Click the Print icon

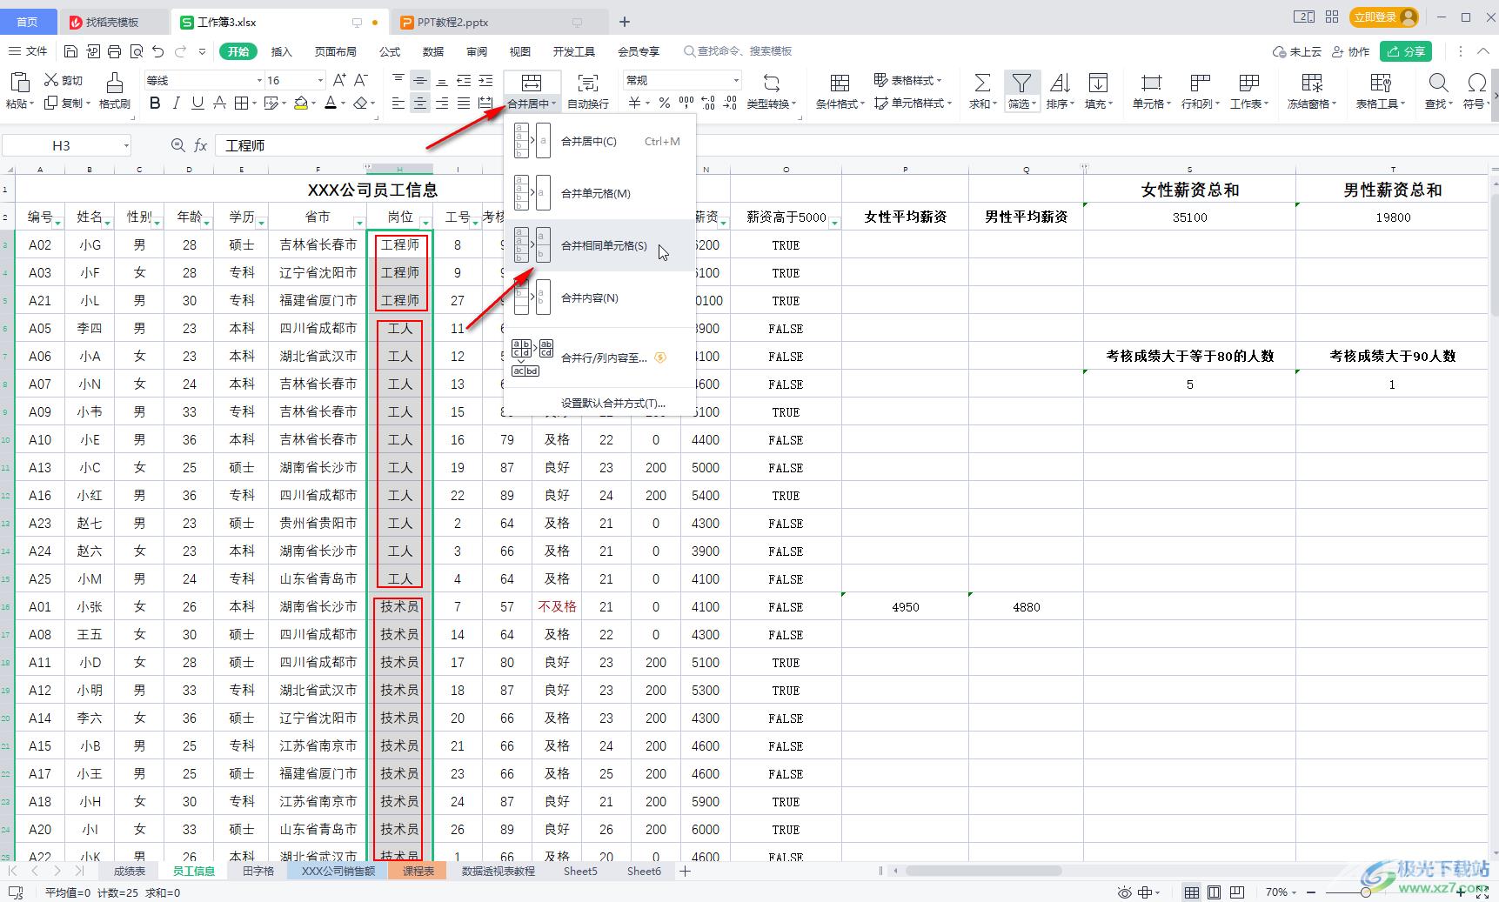click(x=115, y=51)
